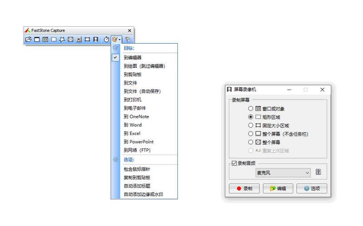Image resolution: width=363 pixels, height=226 pixels.
Task: Collapse the output destination palette dropdown
Action: [116, 40]
